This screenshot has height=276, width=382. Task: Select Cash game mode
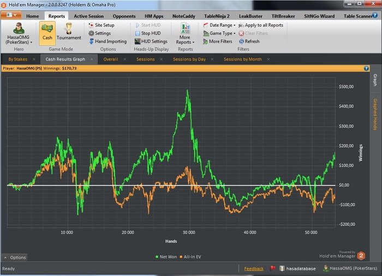tap(47, 33)
